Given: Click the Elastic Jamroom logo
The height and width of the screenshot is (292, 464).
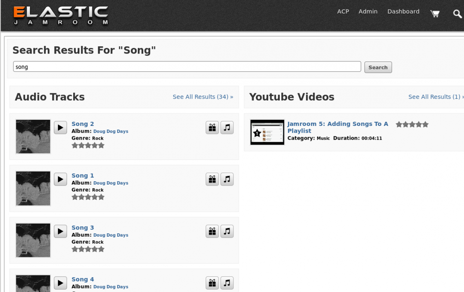Looking at the screenshot, I should tap(61, 16).
